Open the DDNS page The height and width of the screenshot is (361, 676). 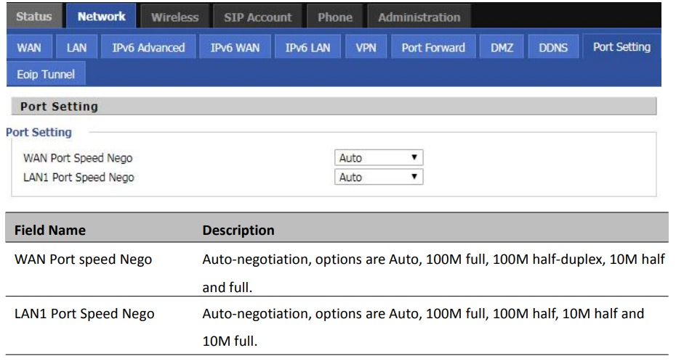tap(553, 47)
